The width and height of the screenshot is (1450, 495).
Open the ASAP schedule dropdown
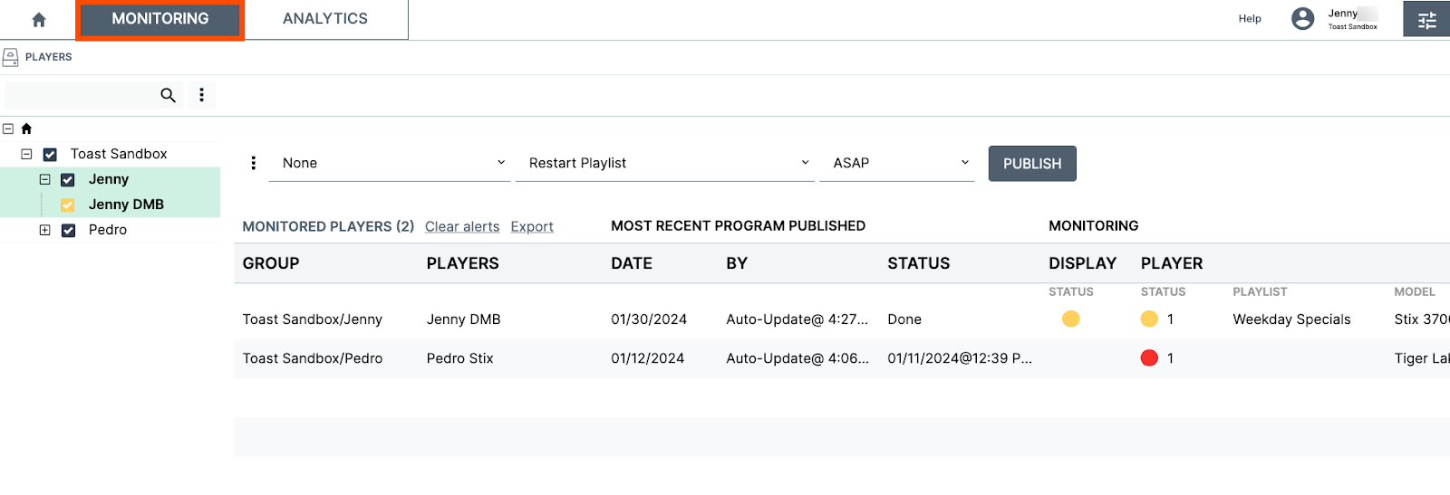click(896, 163)
